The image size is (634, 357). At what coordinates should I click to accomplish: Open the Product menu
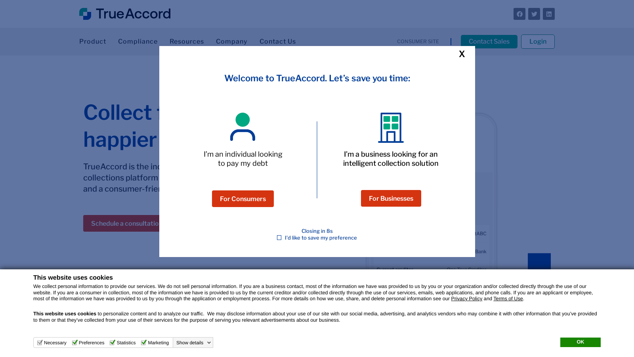(x=93, y=41)
